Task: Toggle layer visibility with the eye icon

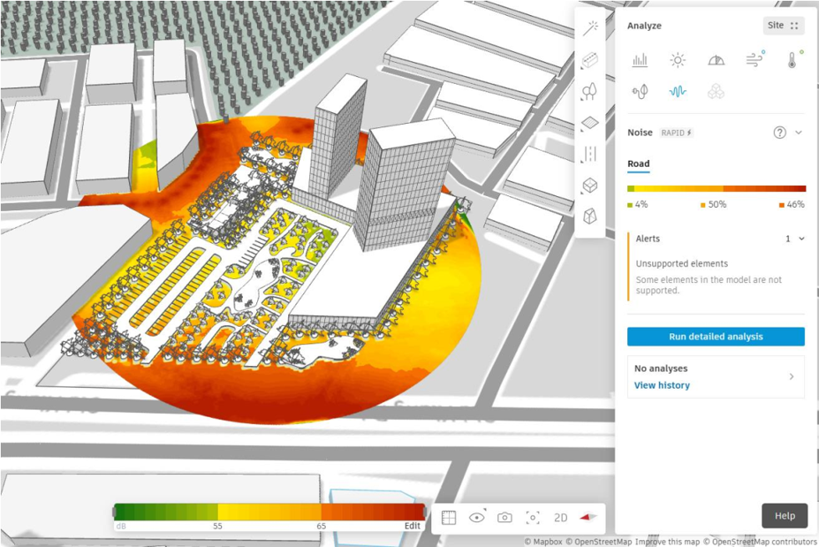Action: (x=477, y=518)
